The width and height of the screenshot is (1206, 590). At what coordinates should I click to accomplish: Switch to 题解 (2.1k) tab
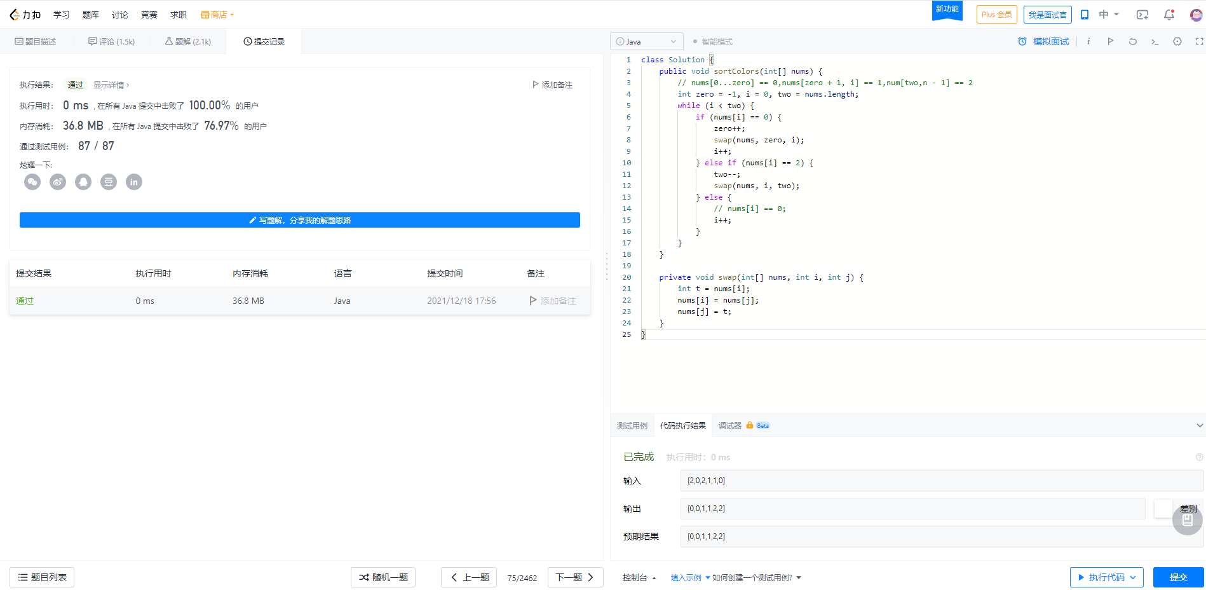click(188, 41)
